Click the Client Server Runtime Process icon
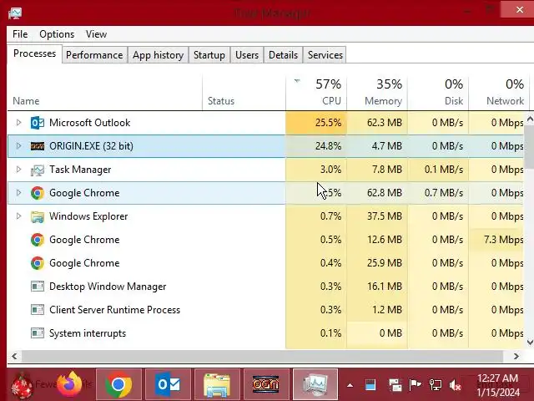Image resolution: width=534 pixels, height=401 pixels. (x=38, y=310)
